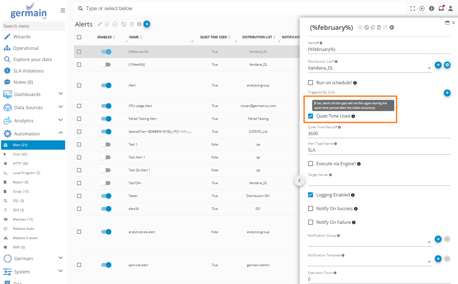View the distribution list with the eye icon

[447, 65]
